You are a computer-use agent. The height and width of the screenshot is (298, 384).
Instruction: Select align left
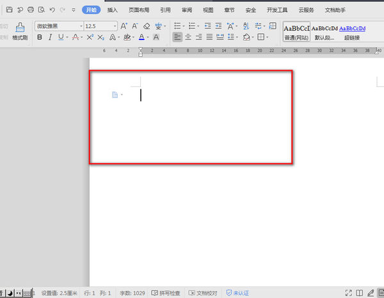click(x=177, y=37)
